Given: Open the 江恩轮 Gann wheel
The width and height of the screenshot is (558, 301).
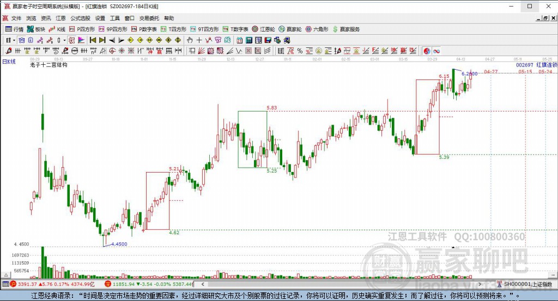Looking at the screenshot, I should 263,29.
